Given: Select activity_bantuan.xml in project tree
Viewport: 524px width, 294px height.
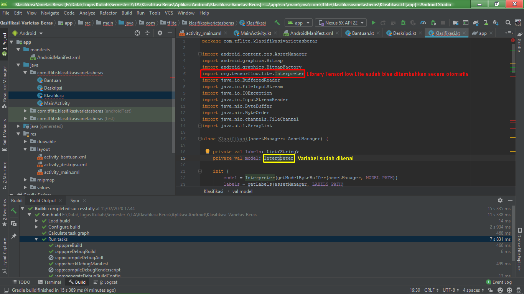Looking at the screenshot, I should (x=65, y=157).
